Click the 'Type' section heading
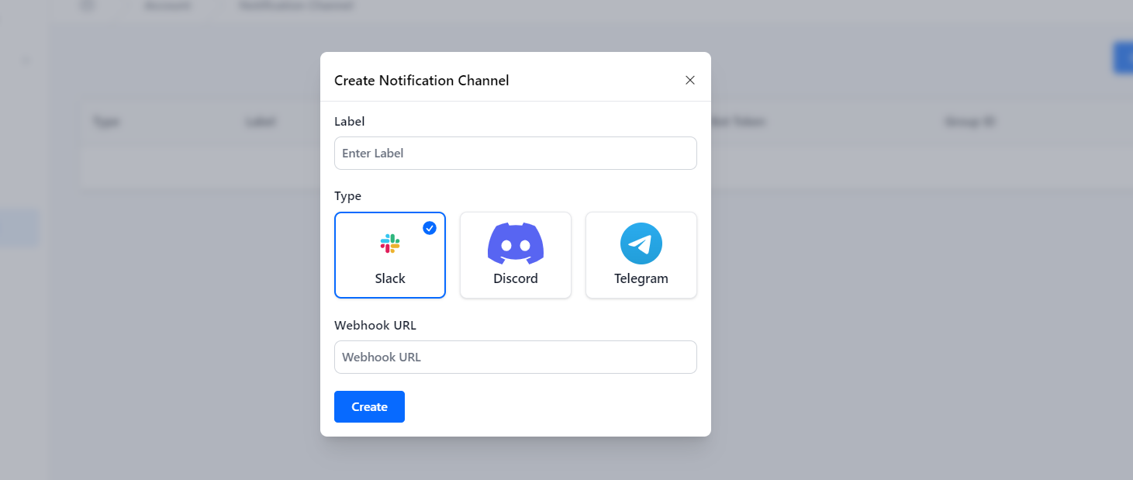The image size is (1133, 480). (348, 196)
